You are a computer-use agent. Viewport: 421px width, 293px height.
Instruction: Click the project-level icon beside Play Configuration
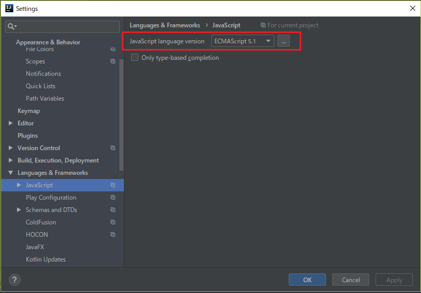coord(113,198)
